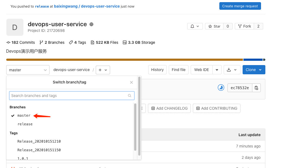Viewport: 284px width, 168px height.
Task: Open the master branch selector dropdown
Action: [28, 70]
